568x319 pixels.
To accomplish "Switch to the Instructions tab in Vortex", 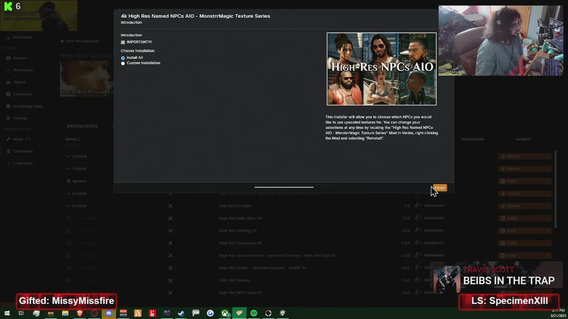I will [82, 126].
